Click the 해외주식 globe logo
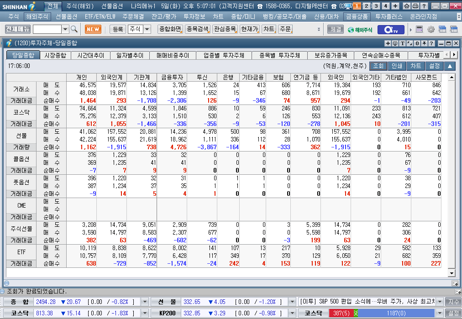This screenshot has height=319, width=462. [x=360, y=30]
